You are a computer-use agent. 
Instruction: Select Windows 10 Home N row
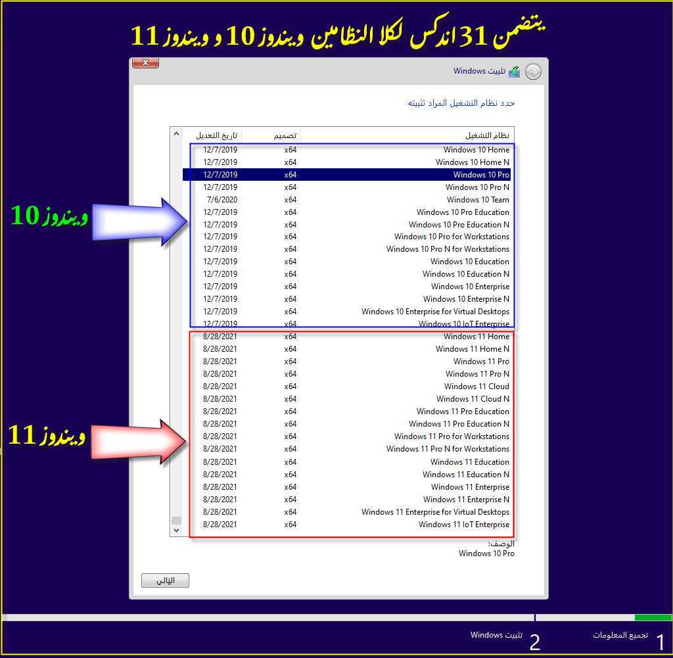tap(347, 162)
